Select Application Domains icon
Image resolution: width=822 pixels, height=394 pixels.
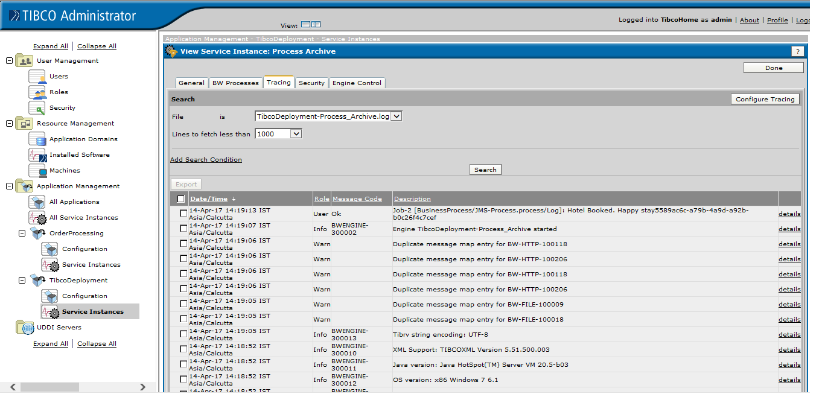(x=36, y=139)
